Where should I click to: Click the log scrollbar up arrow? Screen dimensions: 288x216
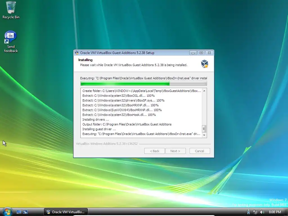(204, 91)
